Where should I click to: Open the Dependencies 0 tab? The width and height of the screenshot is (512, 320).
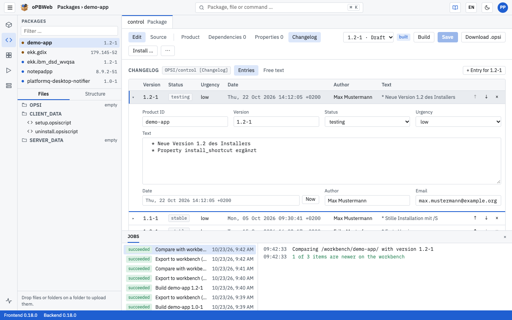coord(227,37)
